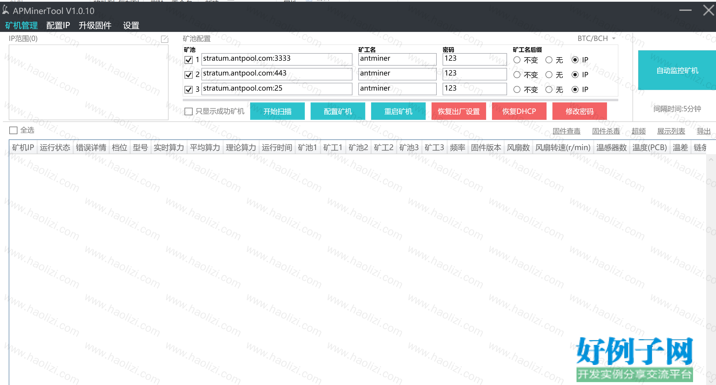Viewport: 716px width, 385px height.
Task: Click the 恢复DHCP button
Action: tap(519, 111)
